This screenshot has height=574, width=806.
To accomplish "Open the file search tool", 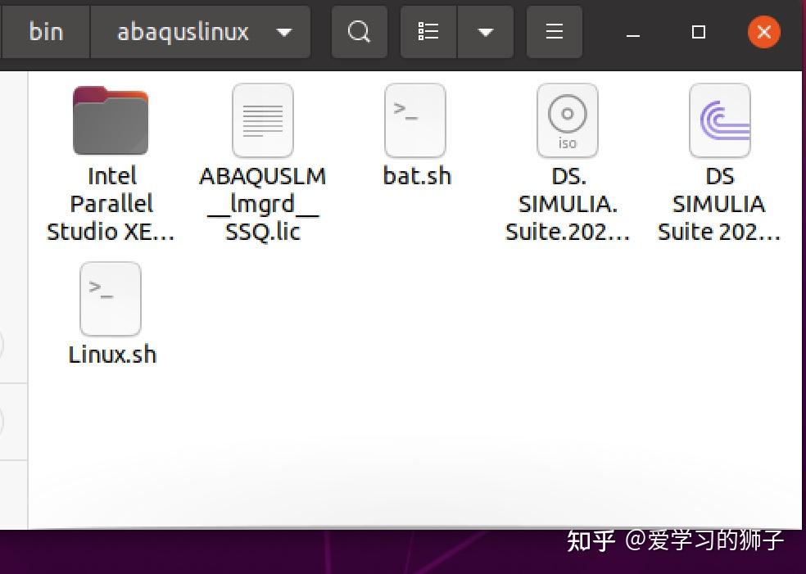I will [359, 32].
